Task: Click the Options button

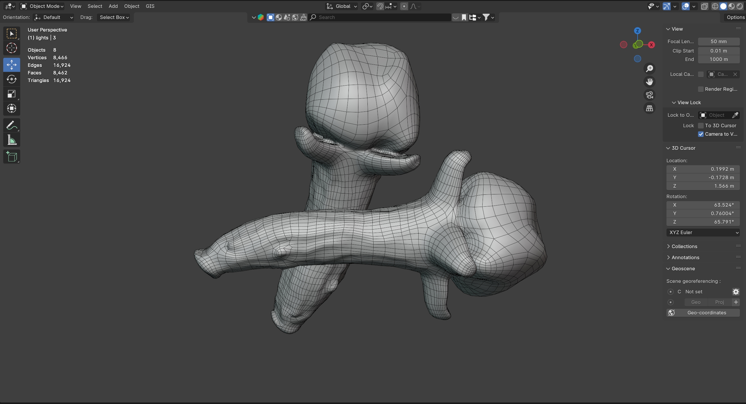Action: [735, 17]
